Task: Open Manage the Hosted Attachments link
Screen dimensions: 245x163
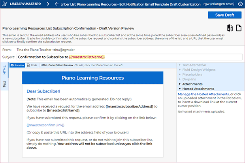Action: (204, 94)
